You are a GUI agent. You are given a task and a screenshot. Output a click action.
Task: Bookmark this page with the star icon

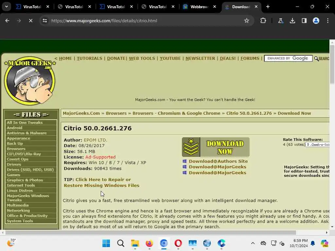click(x=247, y=21)
